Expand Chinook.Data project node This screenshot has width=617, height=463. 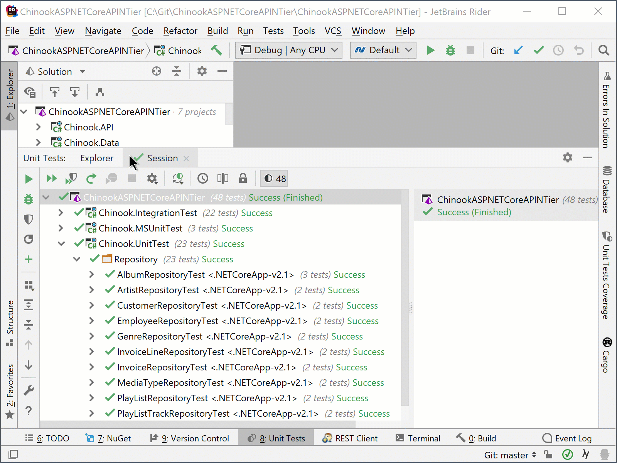38,142
